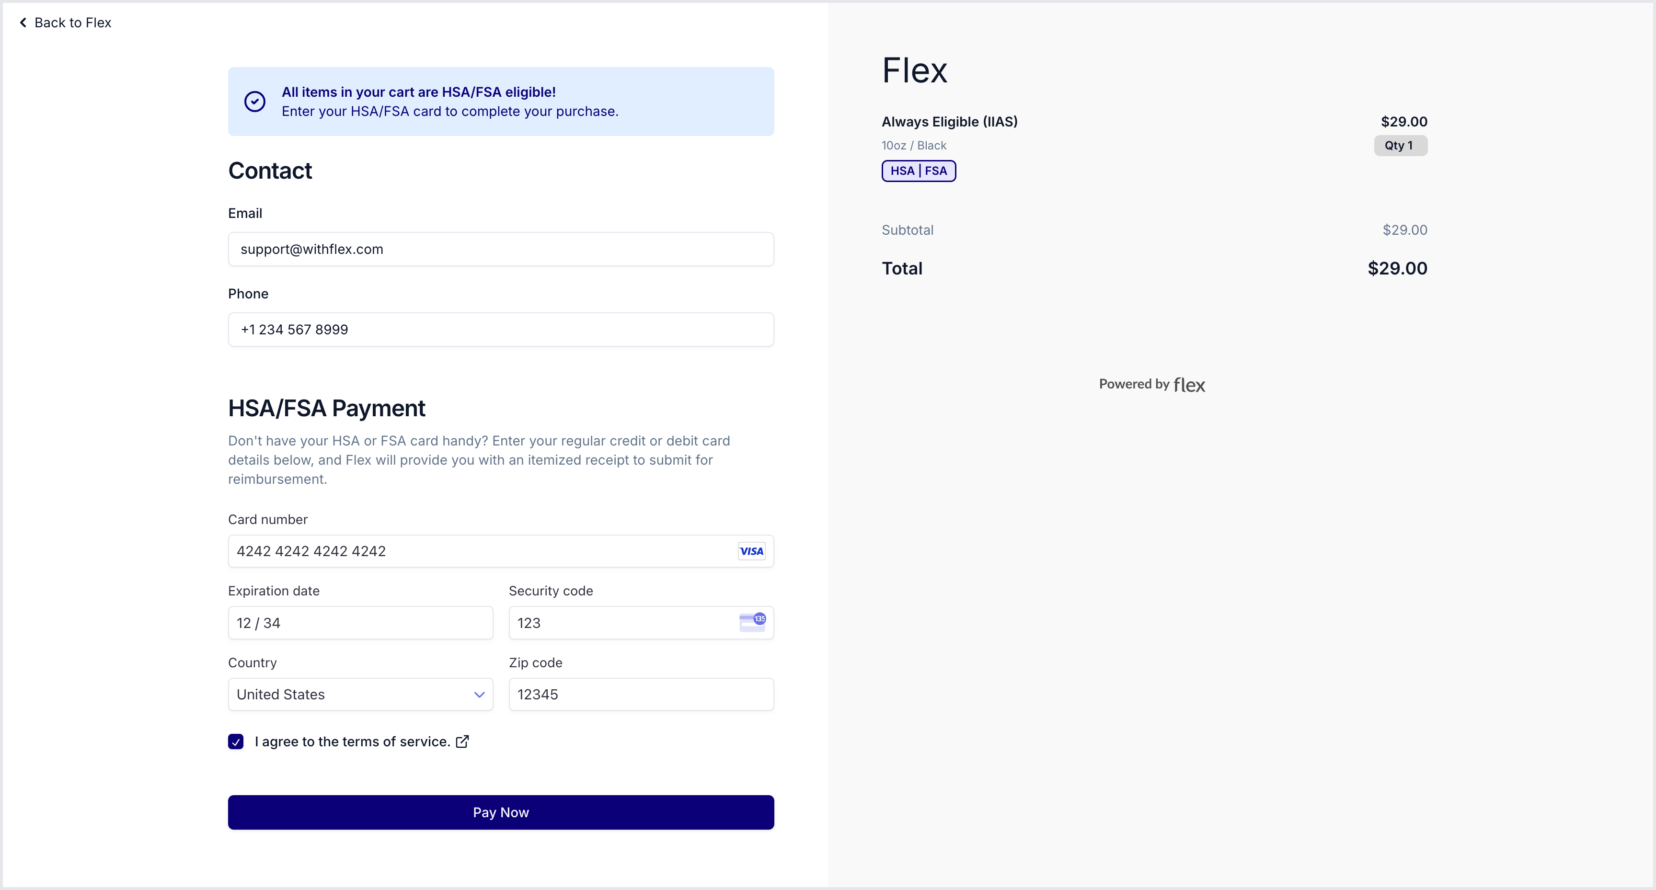Viewport: 1656px width, 890px height.
Task: Select the Card number field
Action: 501,551
